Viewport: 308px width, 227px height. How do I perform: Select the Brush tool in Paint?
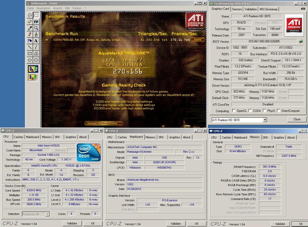point(36,34)
